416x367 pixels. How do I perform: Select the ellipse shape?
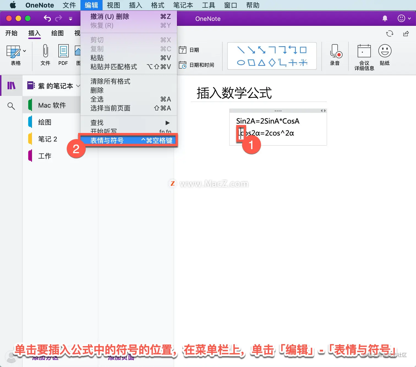pyautogui.click(x=241, y=63)
